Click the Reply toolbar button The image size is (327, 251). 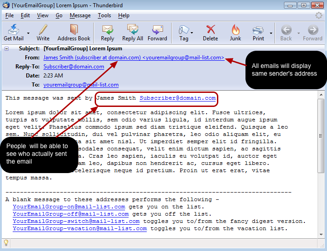click(108, 32)
